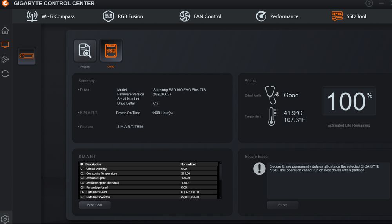Select the monitor icon in left sidebar
This screenshot has height=224, width=392.
point(5,45)
